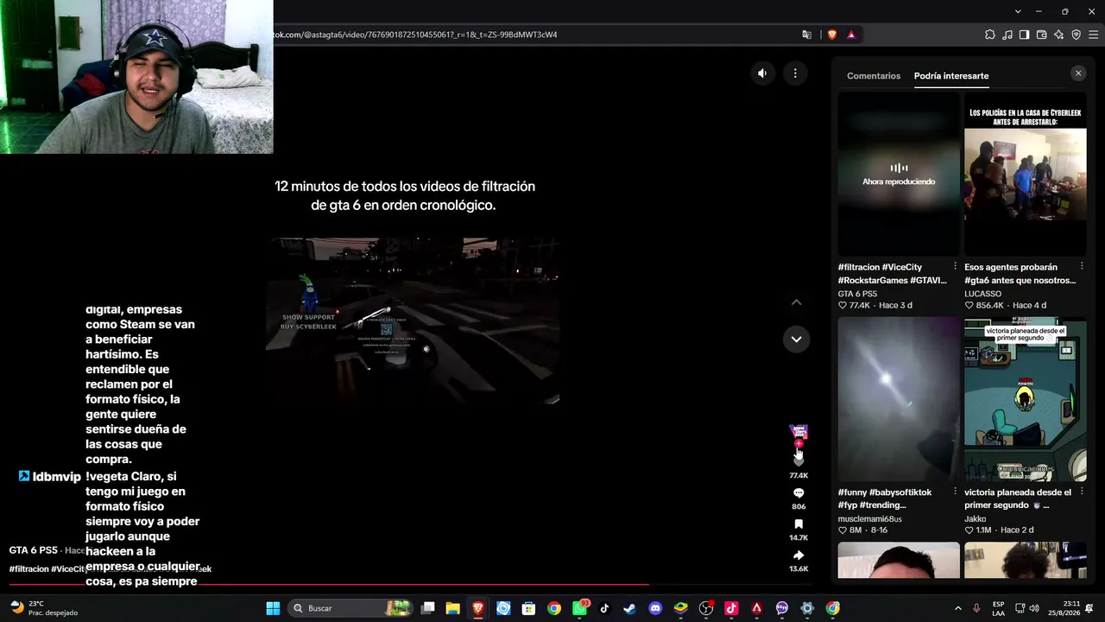The height and width of the screenshot is (622, 1105).
Task: Open the Brave Shields lion icon
Action: point(832,35)
